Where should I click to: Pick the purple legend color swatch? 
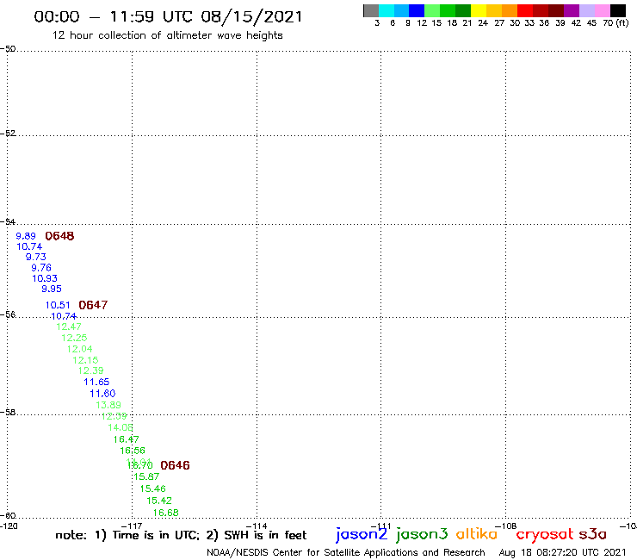(572, 10)
